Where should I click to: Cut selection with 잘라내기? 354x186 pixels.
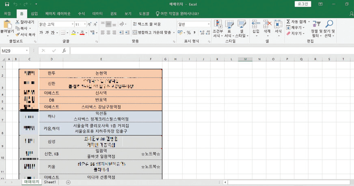coord(25,22)
